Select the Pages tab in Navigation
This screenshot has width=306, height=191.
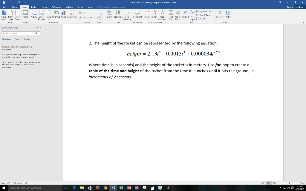(17, 39)
